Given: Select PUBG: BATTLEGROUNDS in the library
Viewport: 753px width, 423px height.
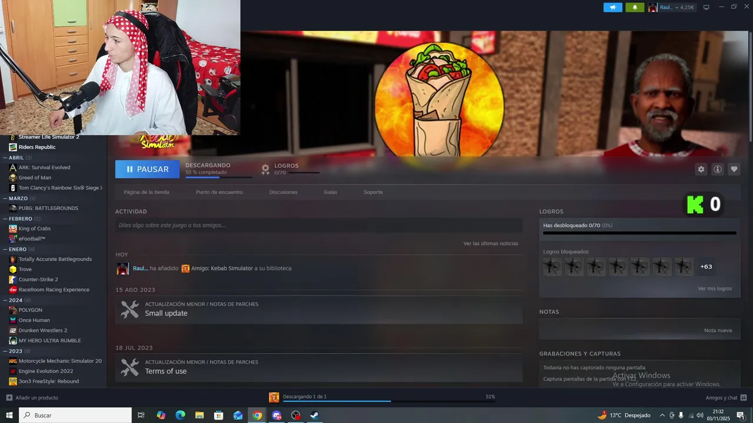Looking at the screenshot, I should coord(48,208).
